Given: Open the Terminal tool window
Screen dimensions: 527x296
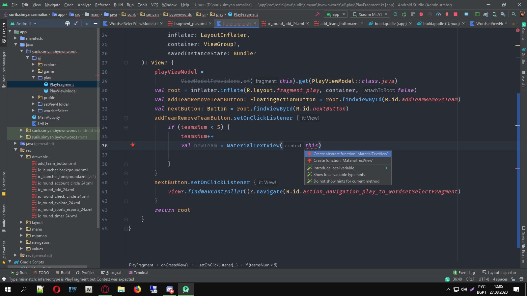Looking at the screenshot, I should [x=139, y=273].
